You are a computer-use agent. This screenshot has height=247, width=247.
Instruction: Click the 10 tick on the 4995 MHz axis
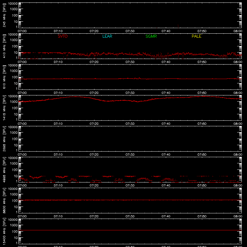16,176
